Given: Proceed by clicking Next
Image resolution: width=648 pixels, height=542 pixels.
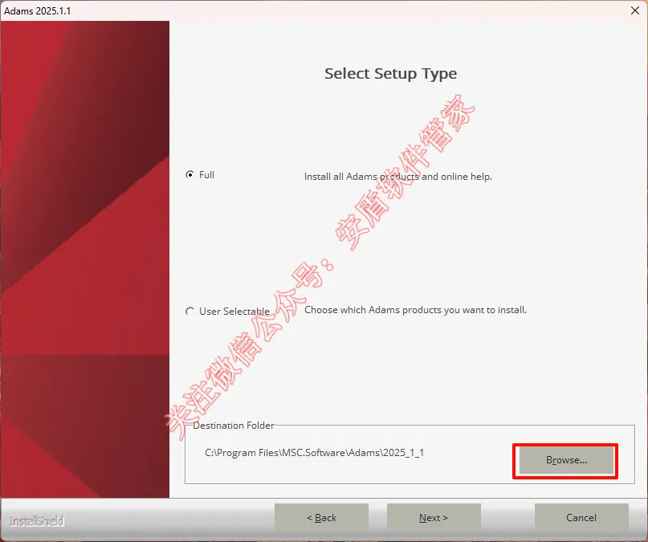Looking at the screenshot, I should click(434, 517).
